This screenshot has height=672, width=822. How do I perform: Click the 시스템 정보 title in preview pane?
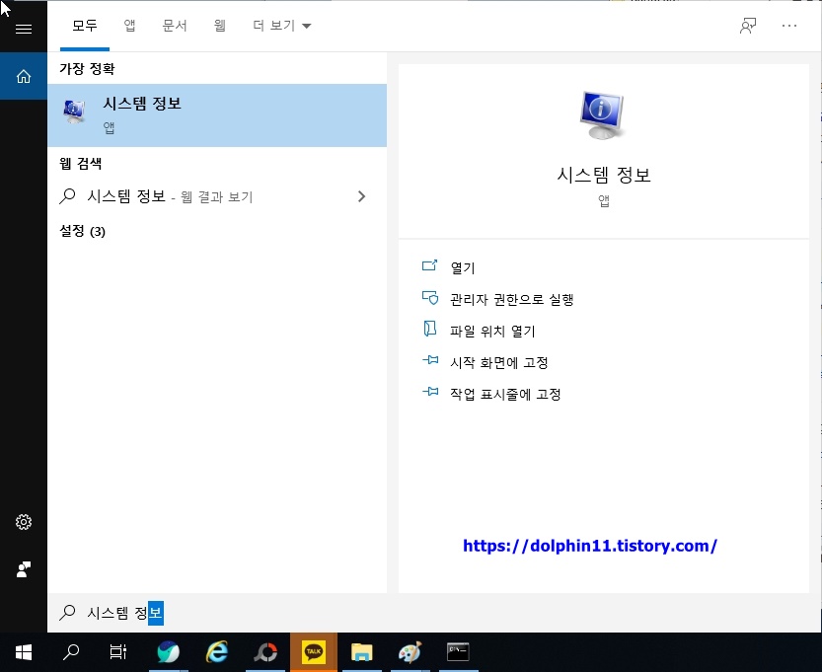pos(603,175)
